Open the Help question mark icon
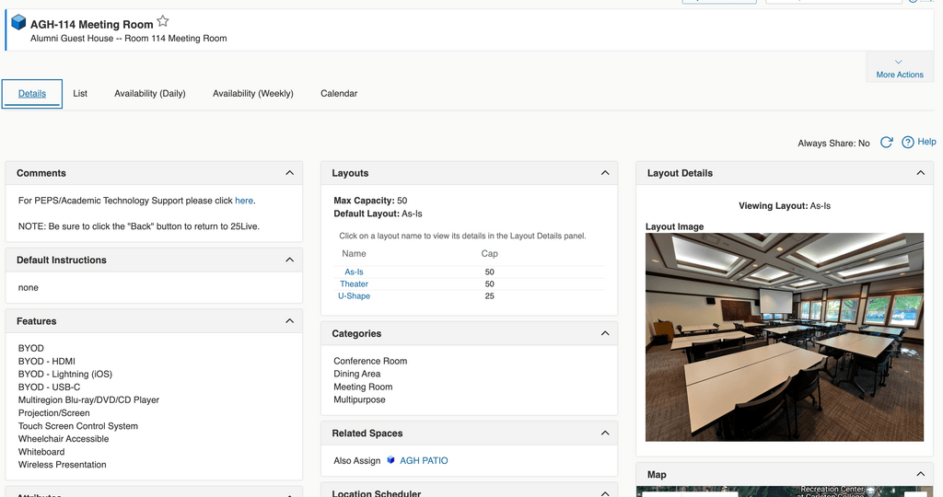Viewport: 943px width, 497px height. (907, 143)
